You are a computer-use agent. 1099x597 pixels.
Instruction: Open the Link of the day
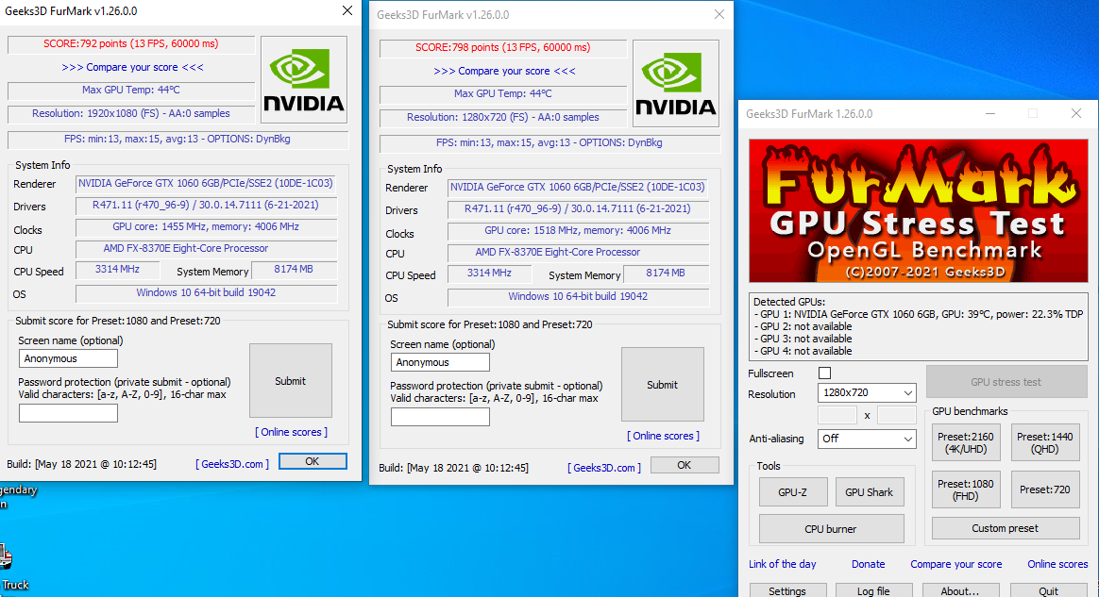pyautogui.click(x=782, y=564)
